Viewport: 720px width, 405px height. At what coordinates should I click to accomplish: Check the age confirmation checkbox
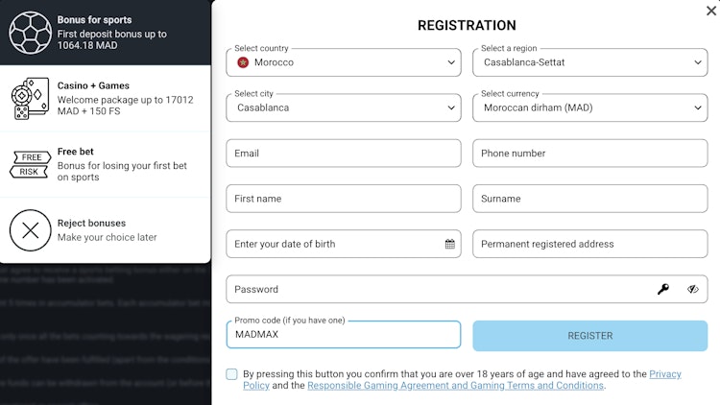[232, 374]
